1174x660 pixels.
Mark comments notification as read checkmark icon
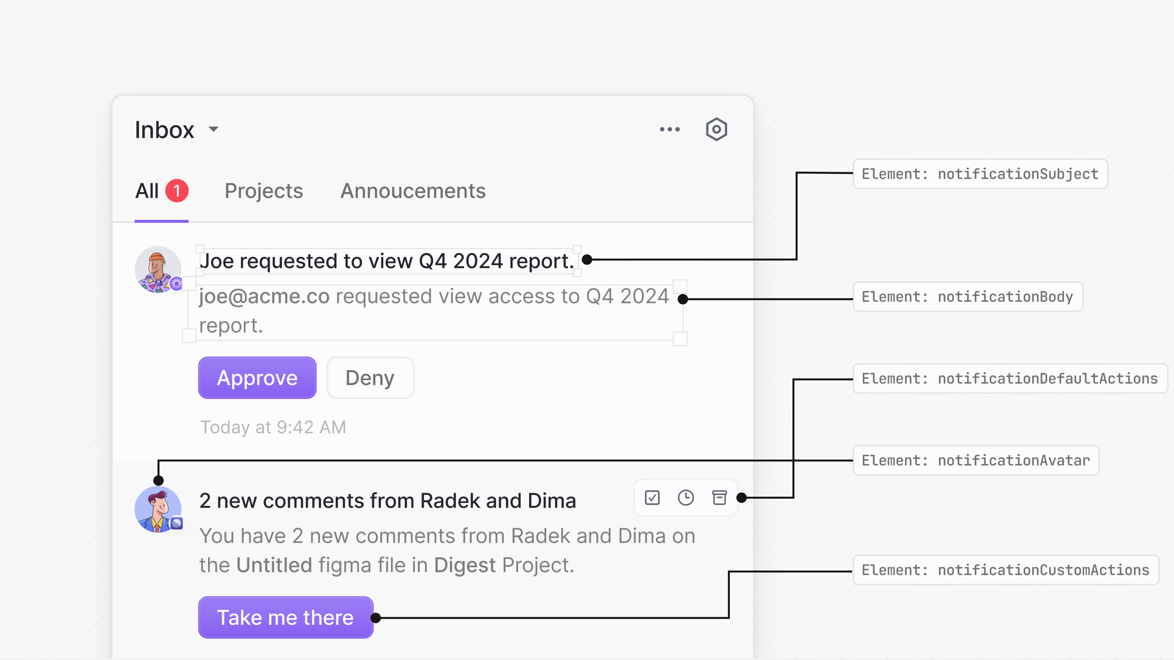tap(652, 497)
